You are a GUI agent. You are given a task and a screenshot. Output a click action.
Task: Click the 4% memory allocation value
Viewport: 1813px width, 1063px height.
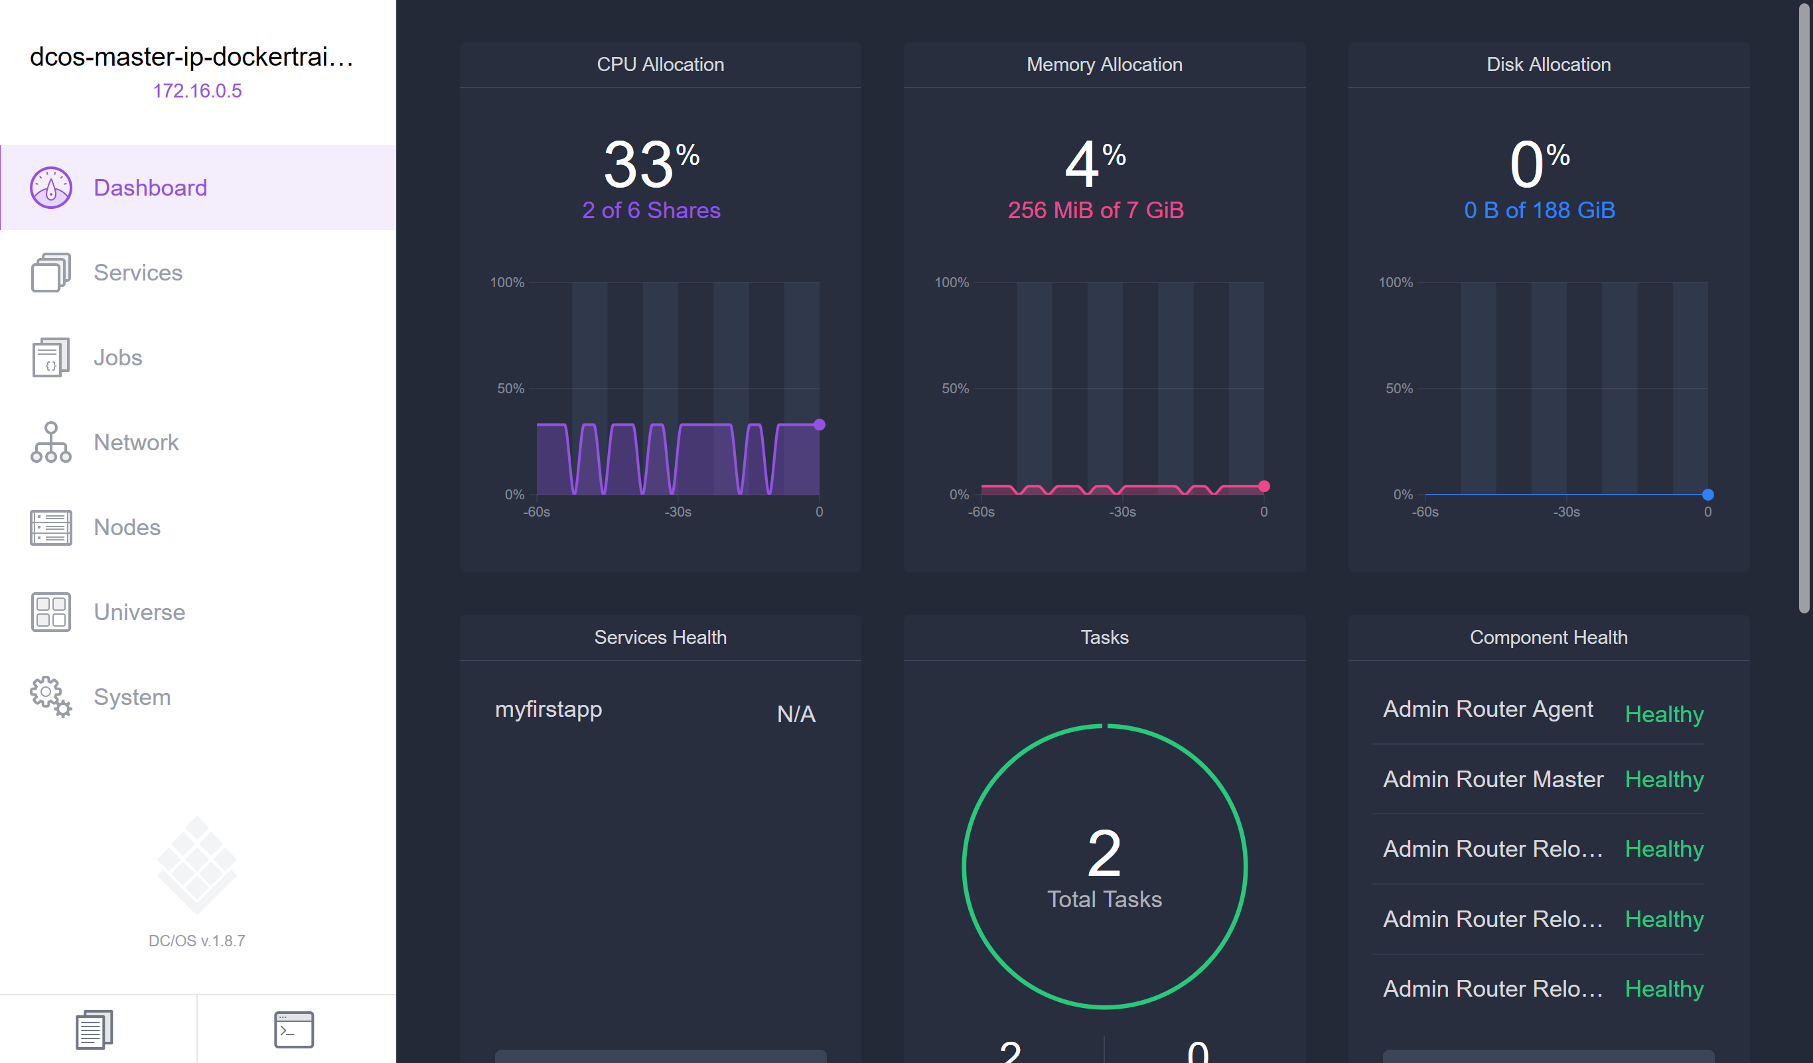(x=1096, y=164)
